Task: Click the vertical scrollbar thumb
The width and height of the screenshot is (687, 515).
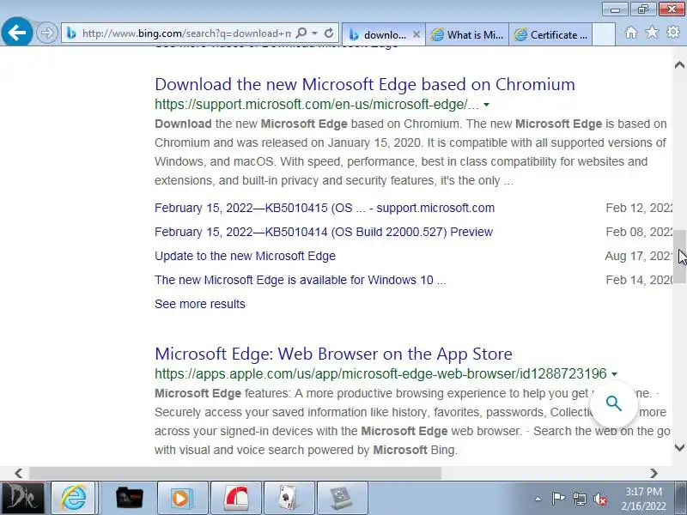Action: (x=679, y=257)
